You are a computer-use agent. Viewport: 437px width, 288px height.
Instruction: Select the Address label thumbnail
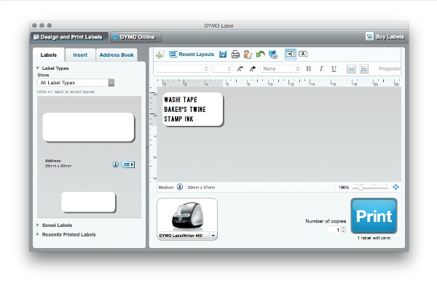[88, 127]
